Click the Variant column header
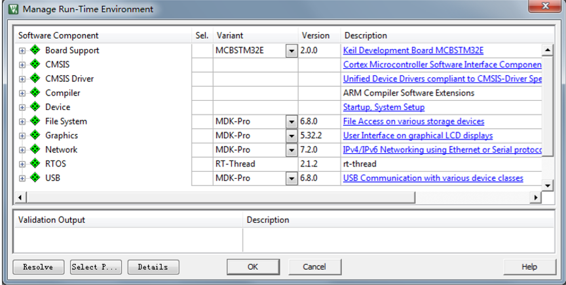 pyautogui.click(x=255, y=35)
